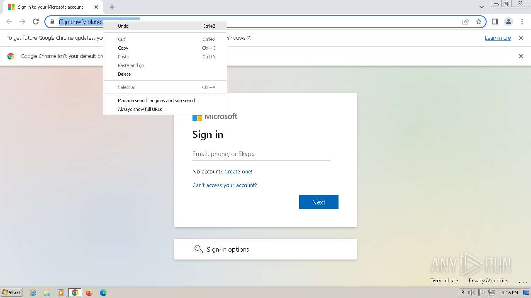Open Can't access your account? link
This screenshot has height=298, width=531.
click(x=225, y=185)
